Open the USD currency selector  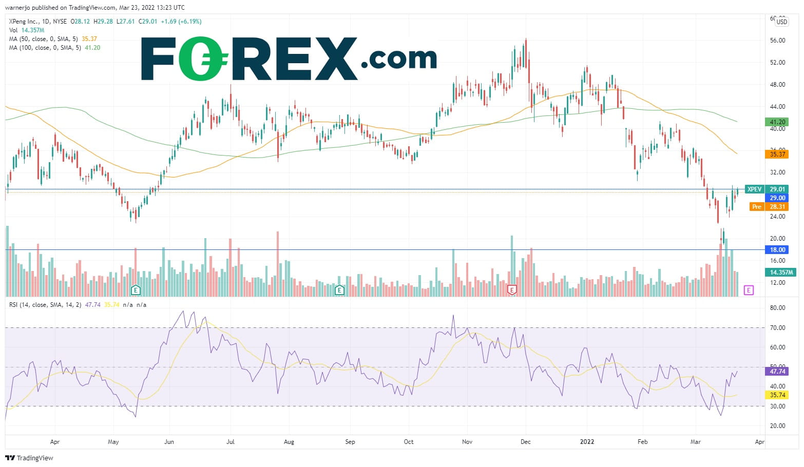[781, 22]
